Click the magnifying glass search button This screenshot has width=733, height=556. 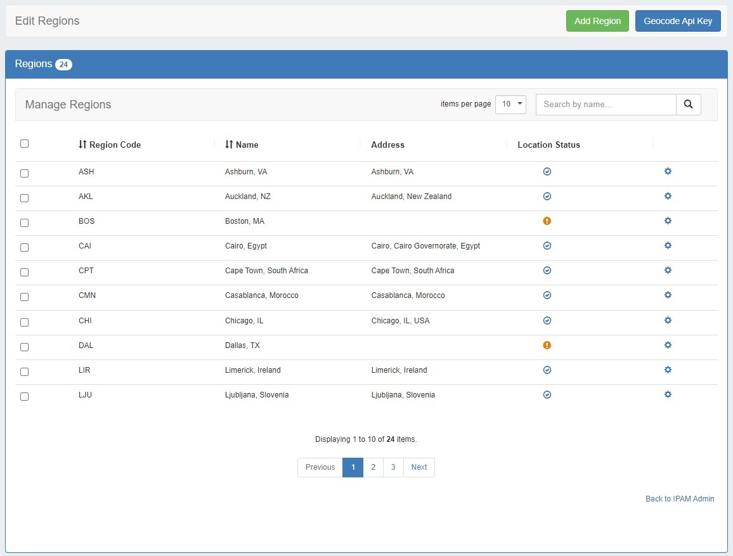689,105
